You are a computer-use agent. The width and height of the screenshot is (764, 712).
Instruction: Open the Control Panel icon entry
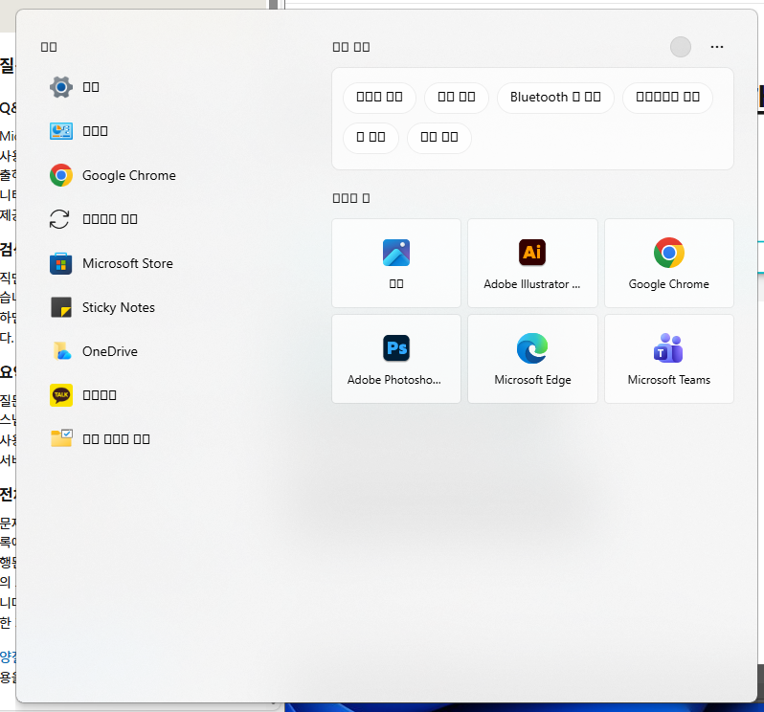point(79,131)
